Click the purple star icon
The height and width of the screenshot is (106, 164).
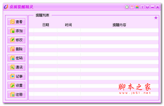(x=156, y=18)
